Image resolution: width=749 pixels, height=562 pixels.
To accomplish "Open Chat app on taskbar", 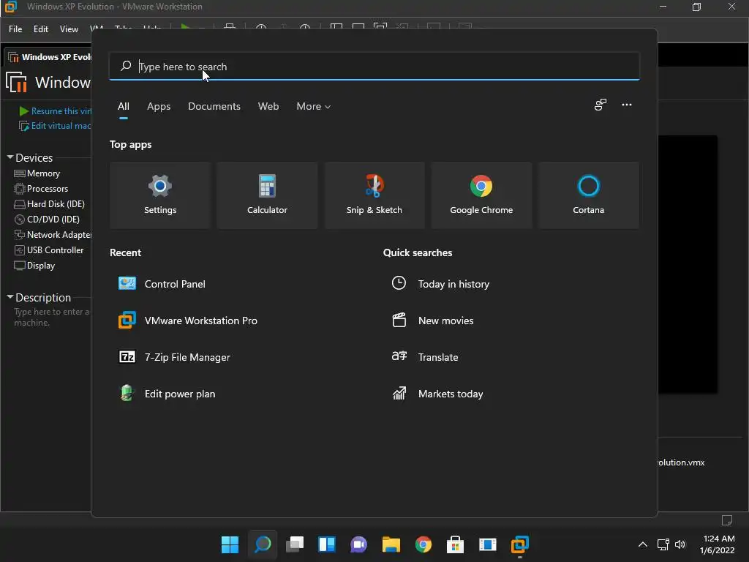I will (x=358, y=544).
